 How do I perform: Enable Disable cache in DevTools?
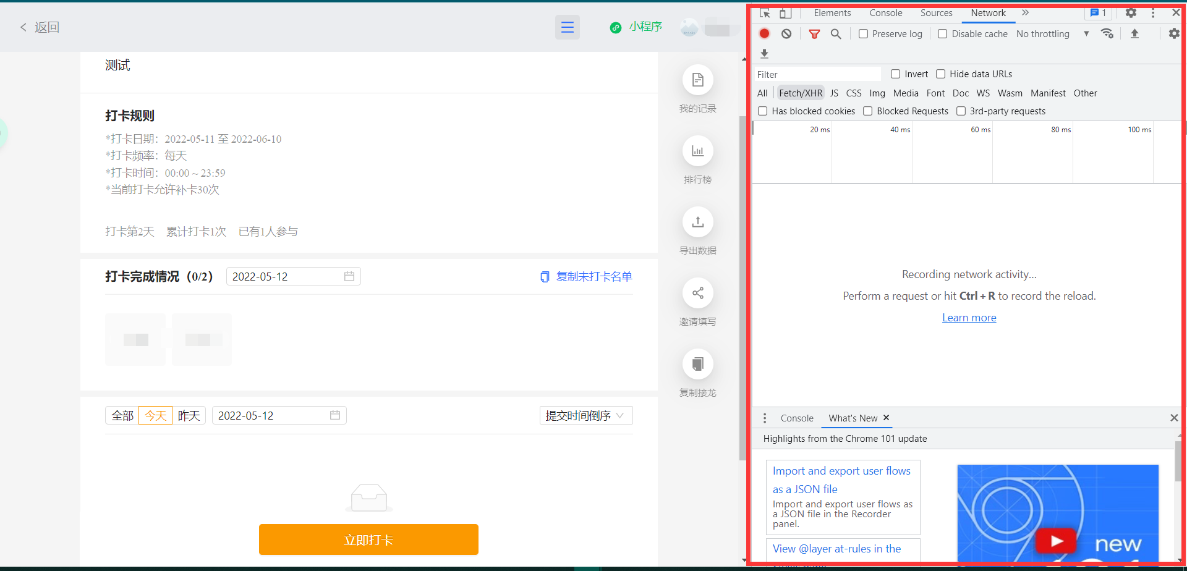(x=943, y=34)
